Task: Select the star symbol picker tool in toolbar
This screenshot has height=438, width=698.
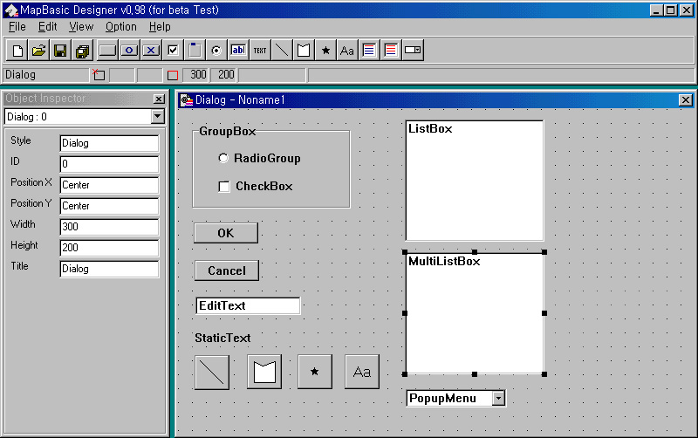Action: point(325,51)
